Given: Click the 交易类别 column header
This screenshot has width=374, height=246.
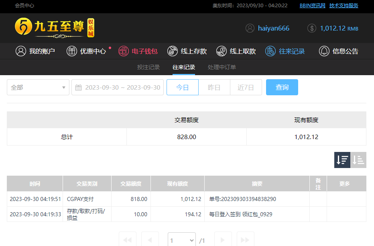Looking at the screenshot, I should pos(87,184).
